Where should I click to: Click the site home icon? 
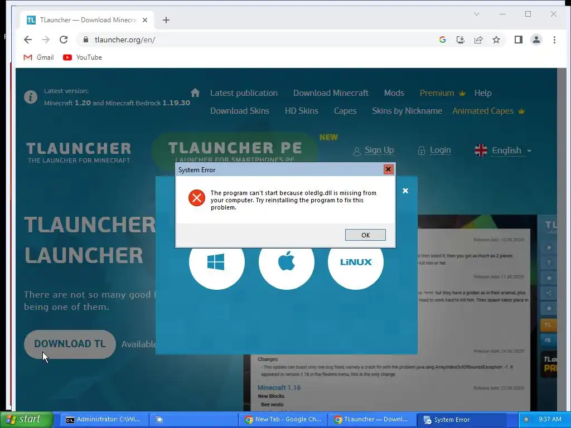tap(195, 93)
